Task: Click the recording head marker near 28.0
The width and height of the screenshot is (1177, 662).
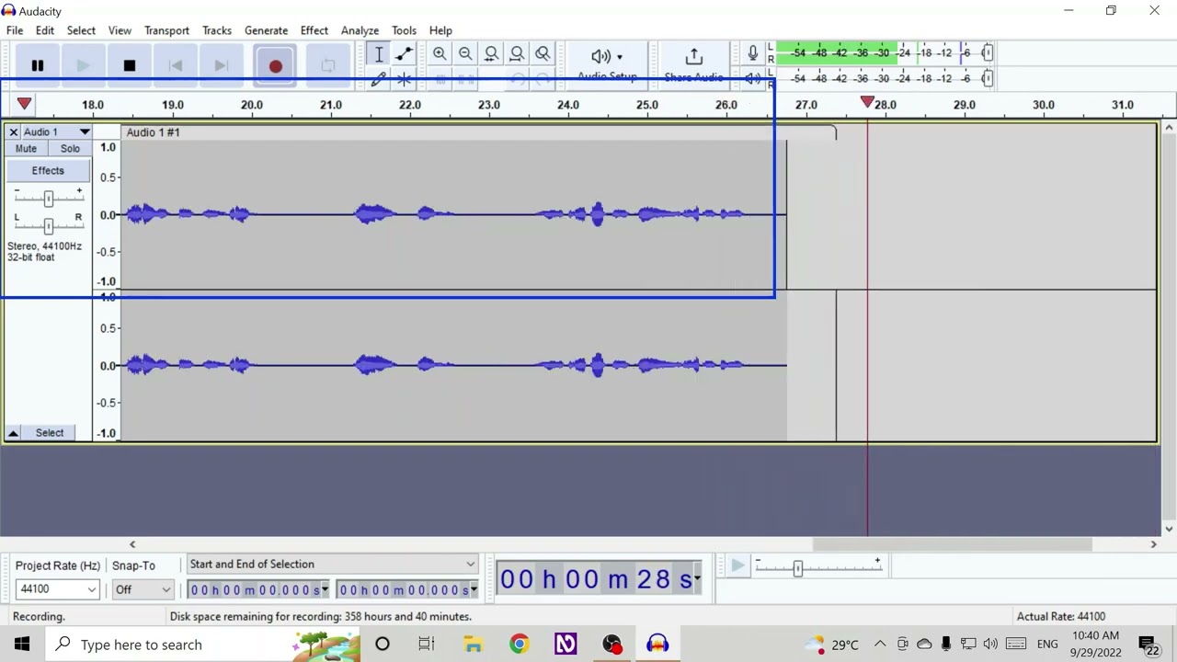Action: click(867, 102)
